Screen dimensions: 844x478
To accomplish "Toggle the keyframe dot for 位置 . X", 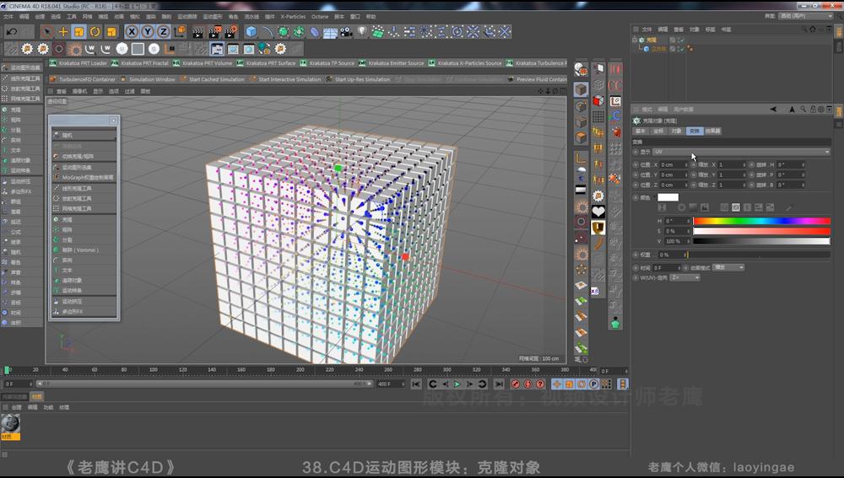I will tap(636, 164).
